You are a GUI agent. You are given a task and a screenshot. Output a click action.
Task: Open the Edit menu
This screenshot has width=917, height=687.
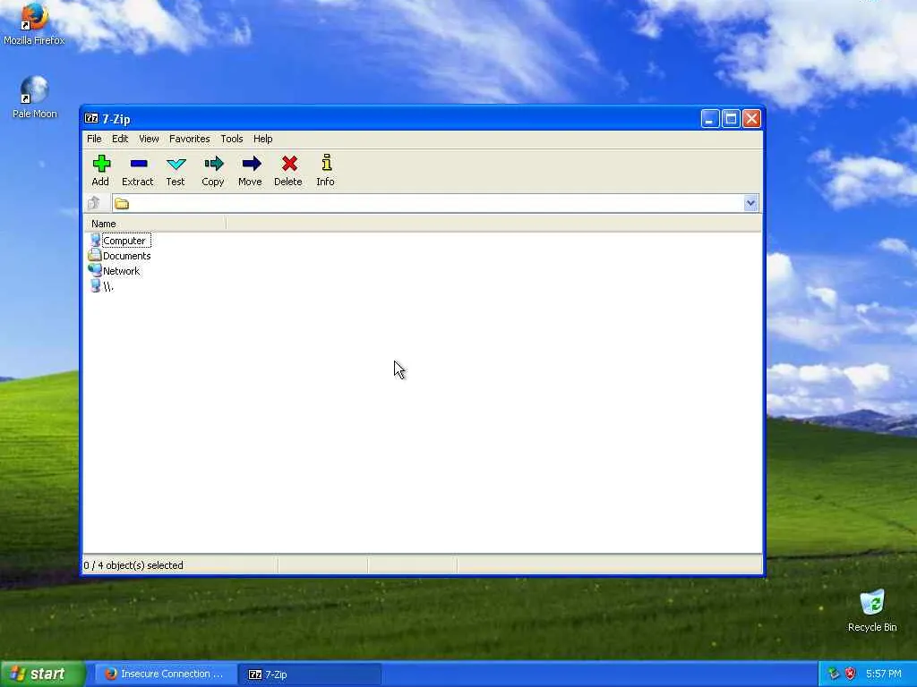pyautogui.click(x=120, y=139)
